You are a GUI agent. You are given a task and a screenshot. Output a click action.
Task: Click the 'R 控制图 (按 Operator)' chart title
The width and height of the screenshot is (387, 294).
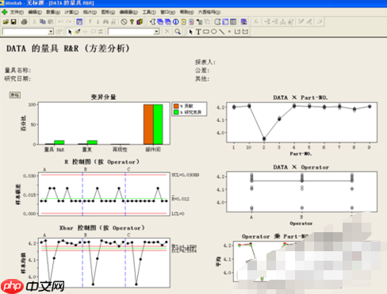click(102, 162)
